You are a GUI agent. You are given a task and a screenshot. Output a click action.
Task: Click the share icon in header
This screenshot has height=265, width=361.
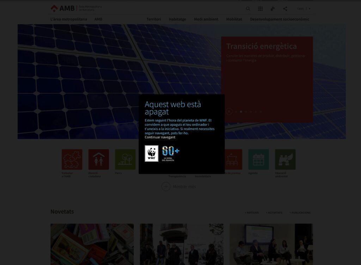click(x=285, y=9)
